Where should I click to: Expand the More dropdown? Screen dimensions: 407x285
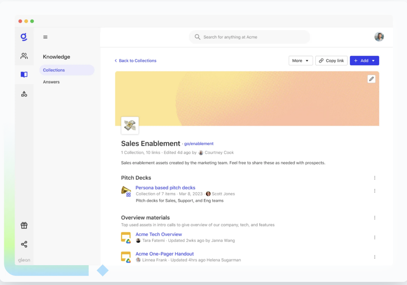300,61
